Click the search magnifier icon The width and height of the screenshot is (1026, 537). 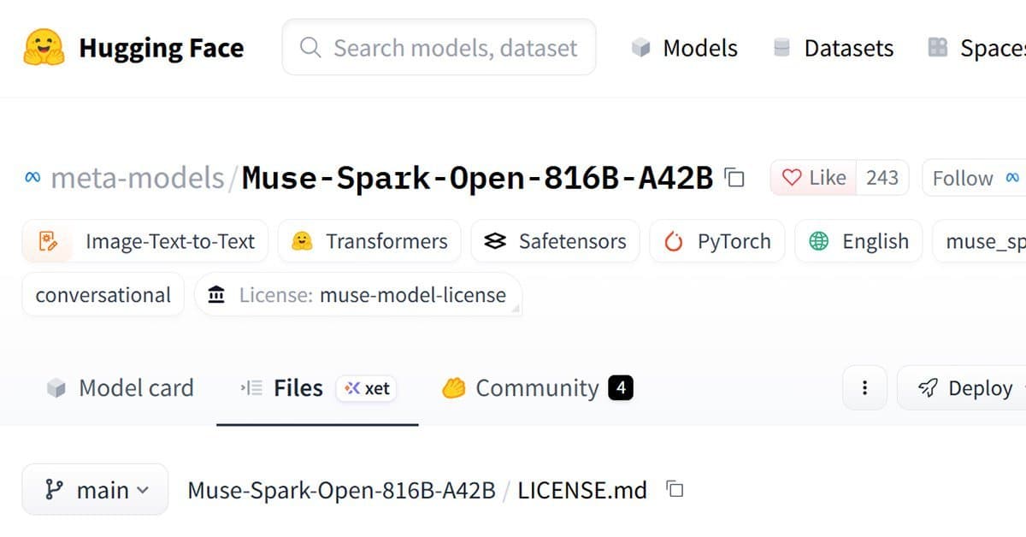click(311, 47)
